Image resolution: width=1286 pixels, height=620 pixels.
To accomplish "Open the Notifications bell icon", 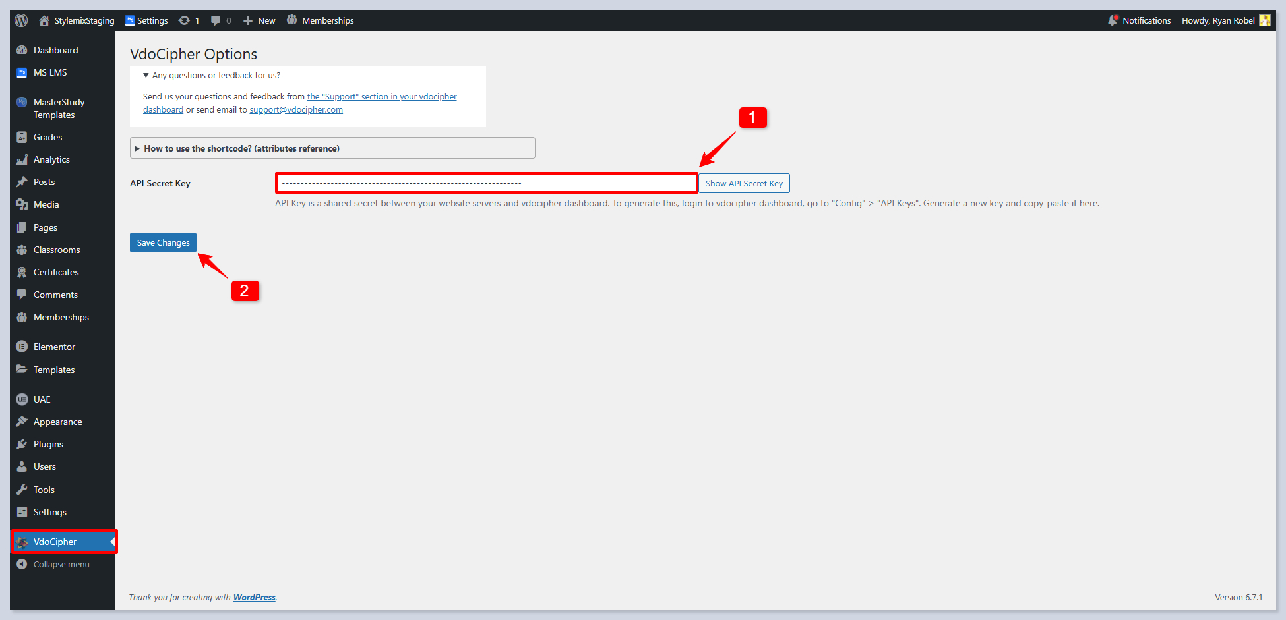I will pyautogui.click(x=1113, y=20).
